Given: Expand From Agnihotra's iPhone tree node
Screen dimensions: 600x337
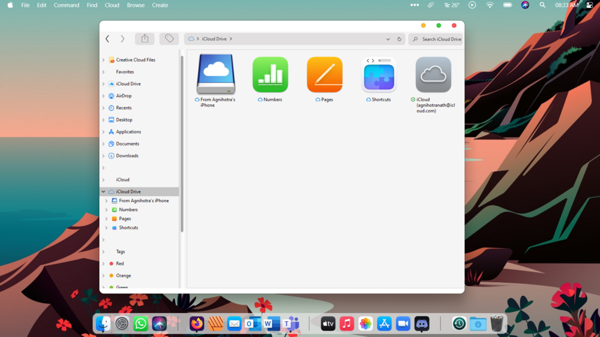Looking at the screenshot, I should pyautogui.click(x=106, y=200).
